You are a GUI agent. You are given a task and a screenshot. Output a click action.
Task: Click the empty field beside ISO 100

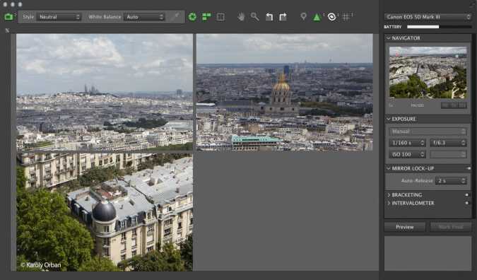448,154
